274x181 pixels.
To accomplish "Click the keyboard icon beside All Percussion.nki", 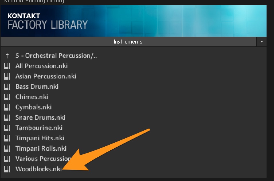I will pos(7,66).
